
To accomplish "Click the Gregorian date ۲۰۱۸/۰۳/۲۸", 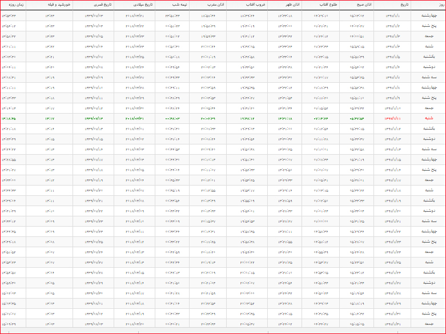I will click(135, 87).
